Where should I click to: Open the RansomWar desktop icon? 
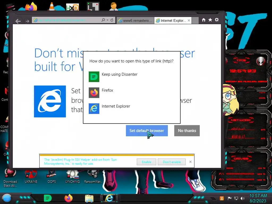93,177
